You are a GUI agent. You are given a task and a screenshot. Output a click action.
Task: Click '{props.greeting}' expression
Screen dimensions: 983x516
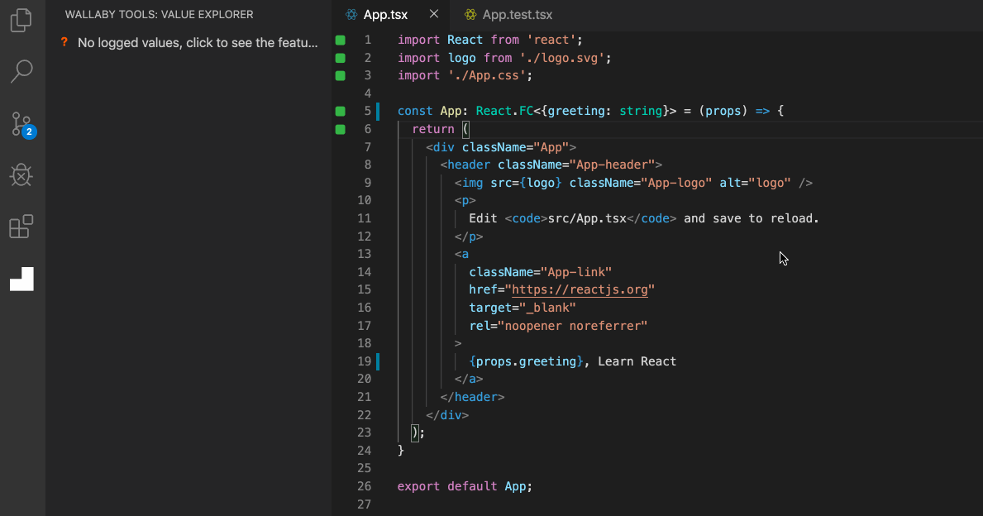click(x=526, y=361)
